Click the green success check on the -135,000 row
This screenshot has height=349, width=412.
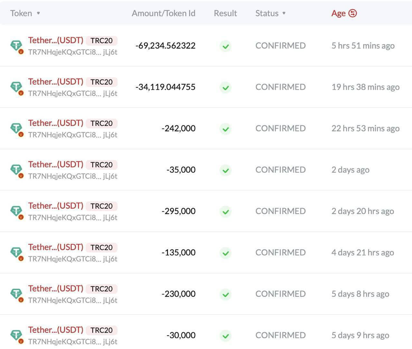(x=226, y=253)
